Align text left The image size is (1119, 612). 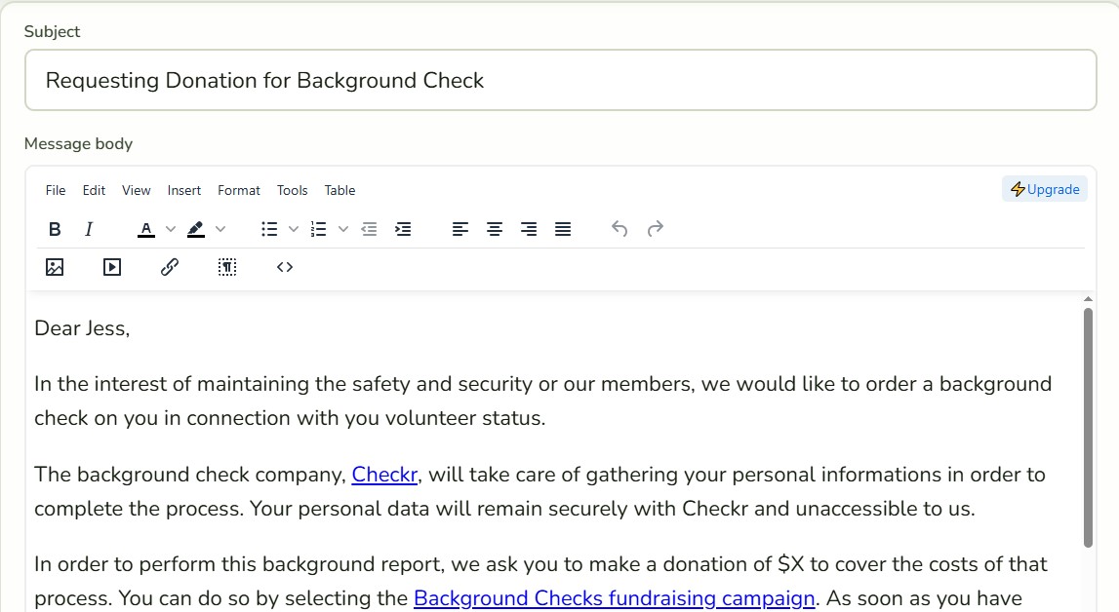coord(460,229)
